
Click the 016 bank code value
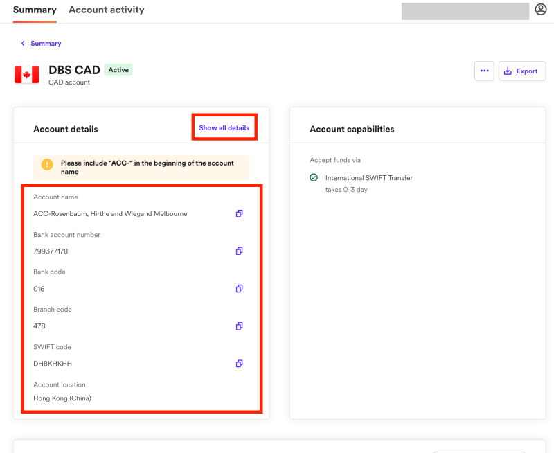pos(39,289)
